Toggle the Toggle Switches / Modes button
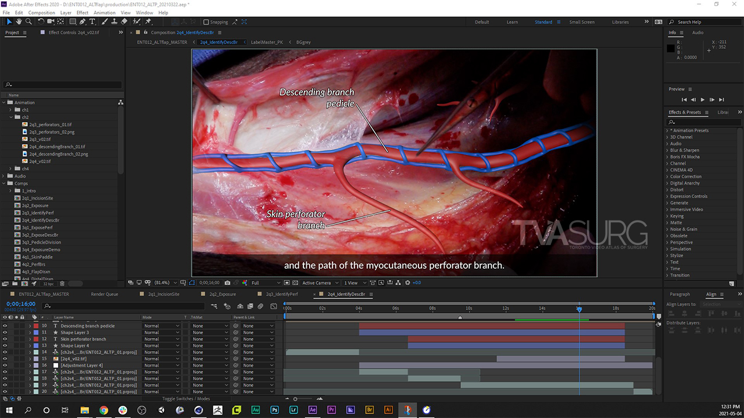The width and height of the screenshot is (744, 418). (x=186, y=399)
